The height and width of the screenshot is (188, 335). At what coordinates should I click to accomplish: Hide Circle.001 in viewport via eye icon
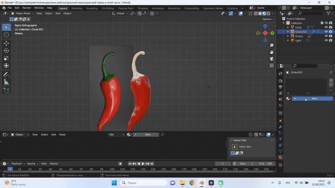click(326, 31)
